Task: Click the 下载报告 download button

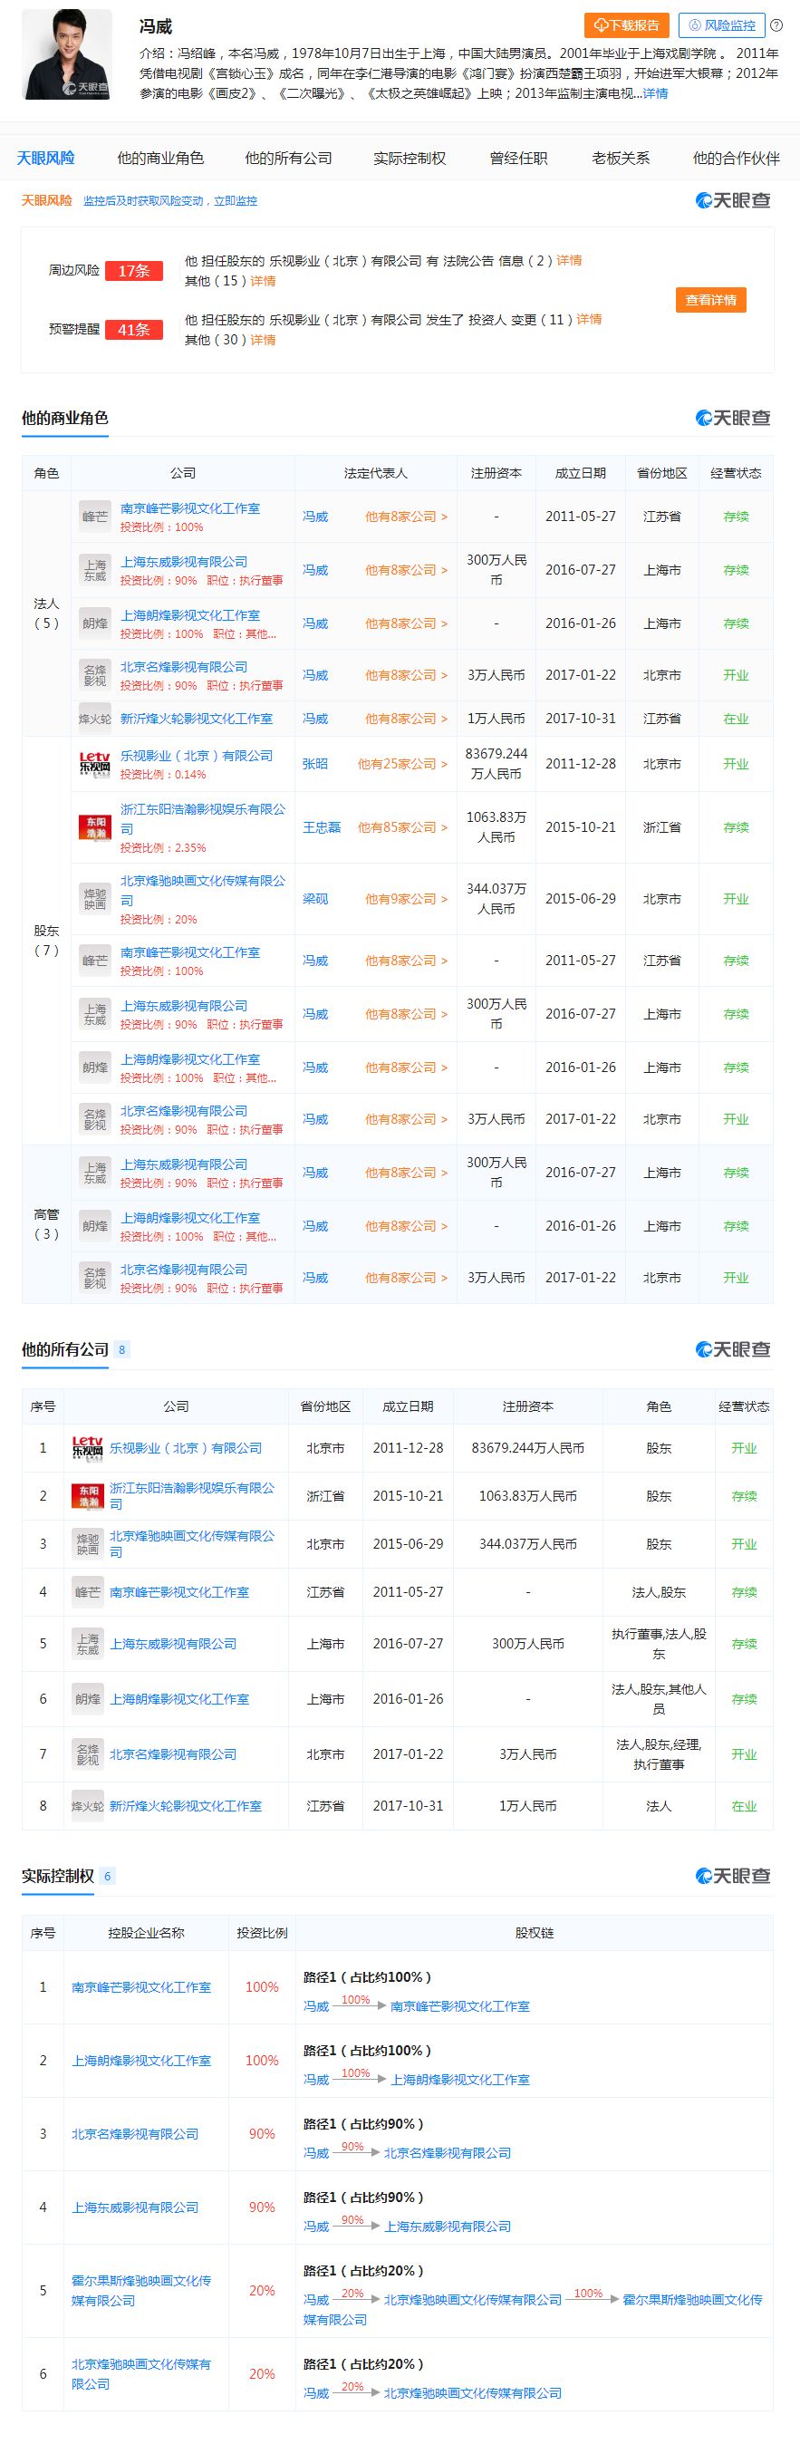Action: [x=626, y=25]
